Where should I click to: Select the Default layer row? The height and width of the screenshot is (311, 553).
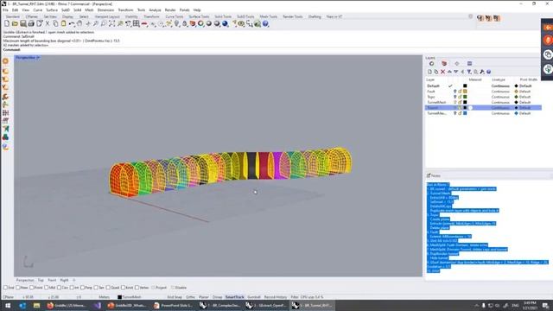click(483, 86)
